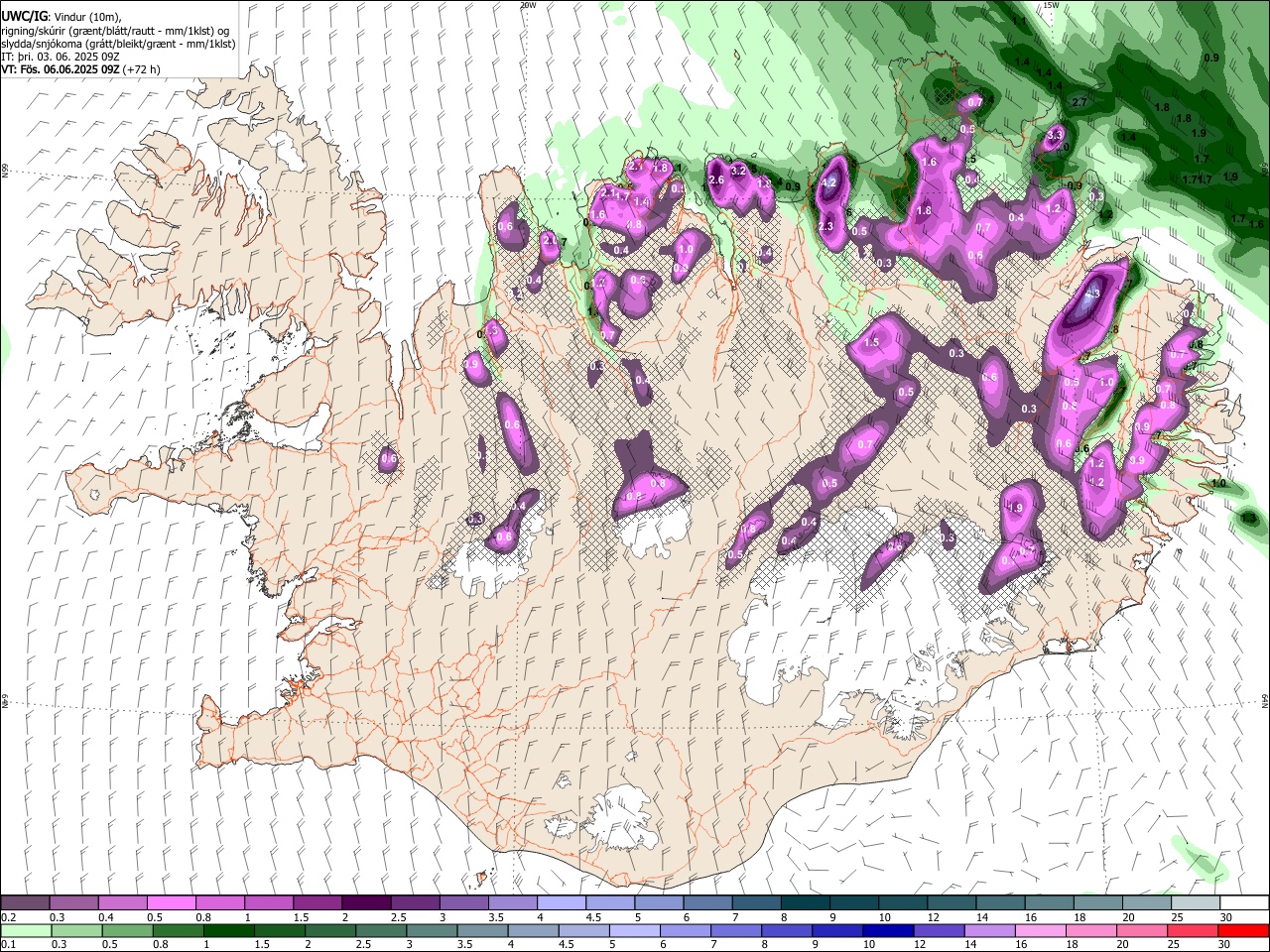Click the pale green 0.1 rain-scale swatch
Image resolution: width=1270 pixels, height=952 pixels.
[x=26, y=930]
